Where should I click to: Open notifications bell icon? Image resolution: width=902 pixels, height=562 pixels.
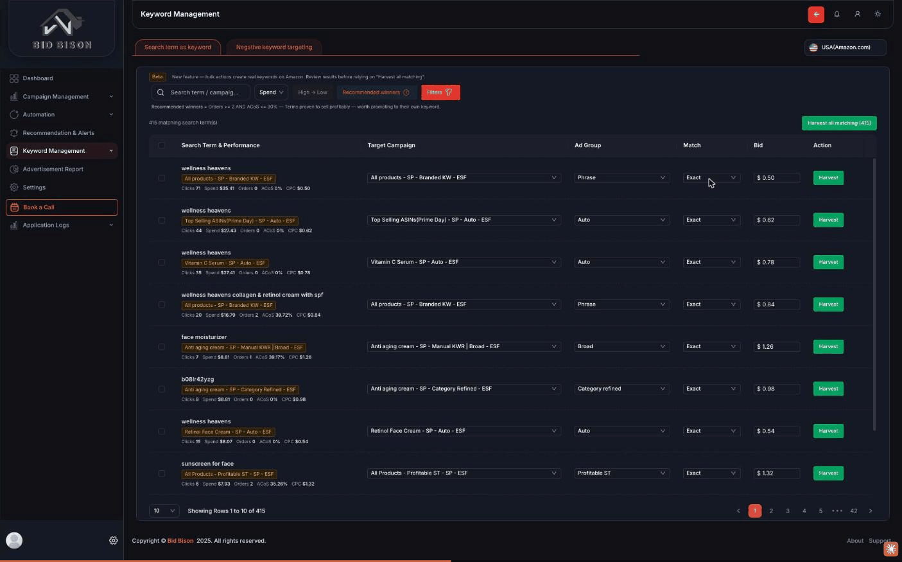(x=837, y=14)
